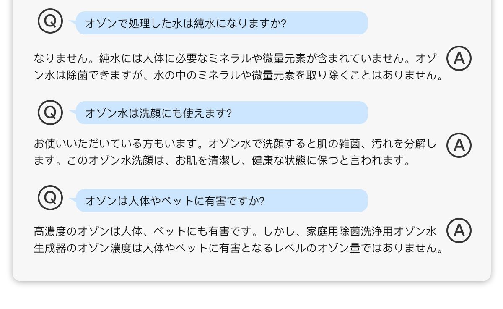Click the empty right end of the first blue question bubble

click(327, 23)
